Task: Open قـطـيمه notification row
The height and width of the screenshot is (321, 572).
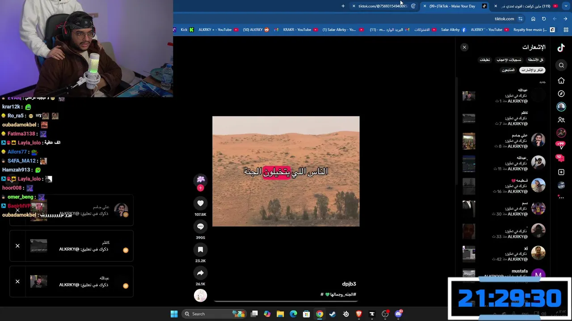Action: (x=504, y=186)
